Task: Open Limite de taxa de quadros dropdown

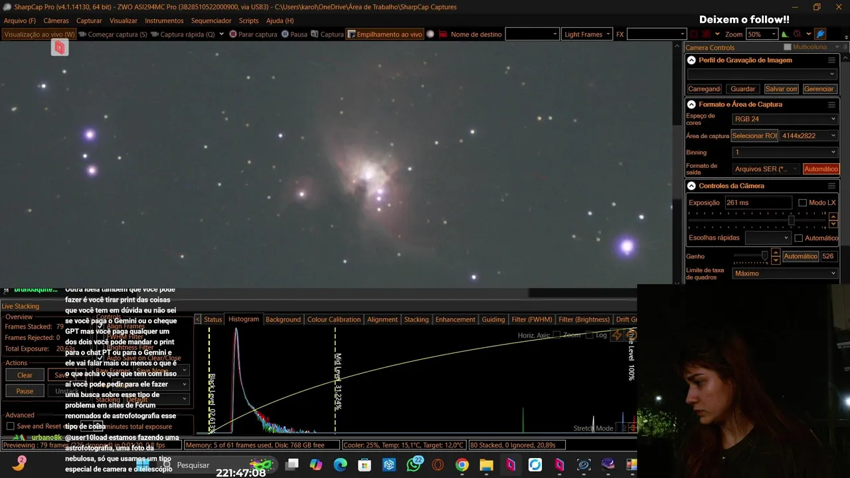Action: [785, 274]
